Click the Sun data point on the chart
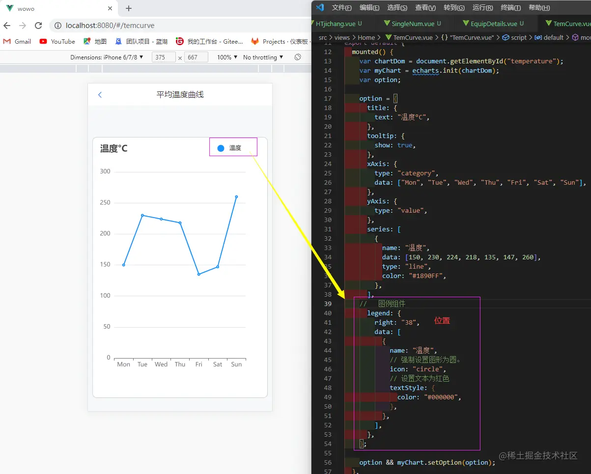This screenshot has height=474, width=591. coord(236,196)
